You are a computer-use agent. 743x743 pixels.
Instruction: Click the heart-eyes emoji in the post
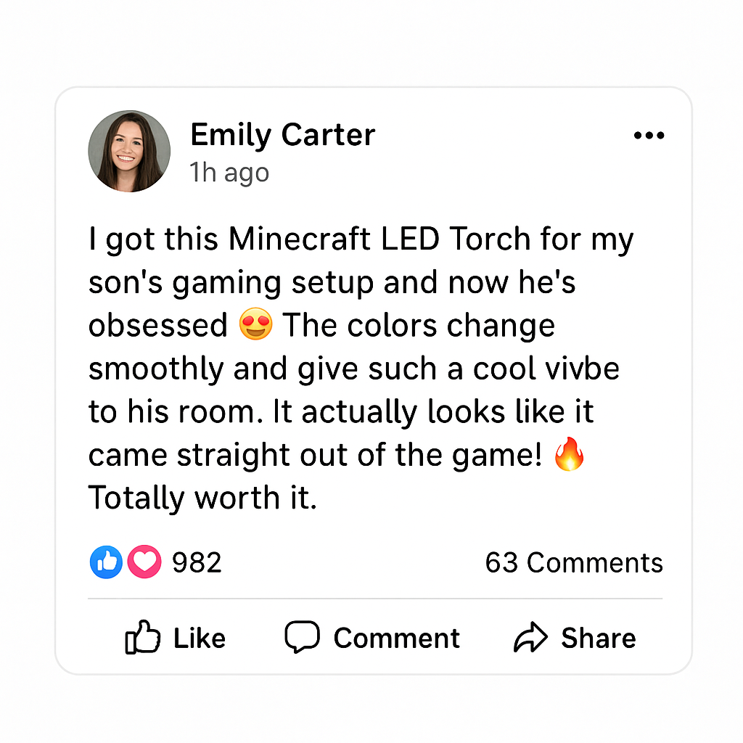(255, 325)
